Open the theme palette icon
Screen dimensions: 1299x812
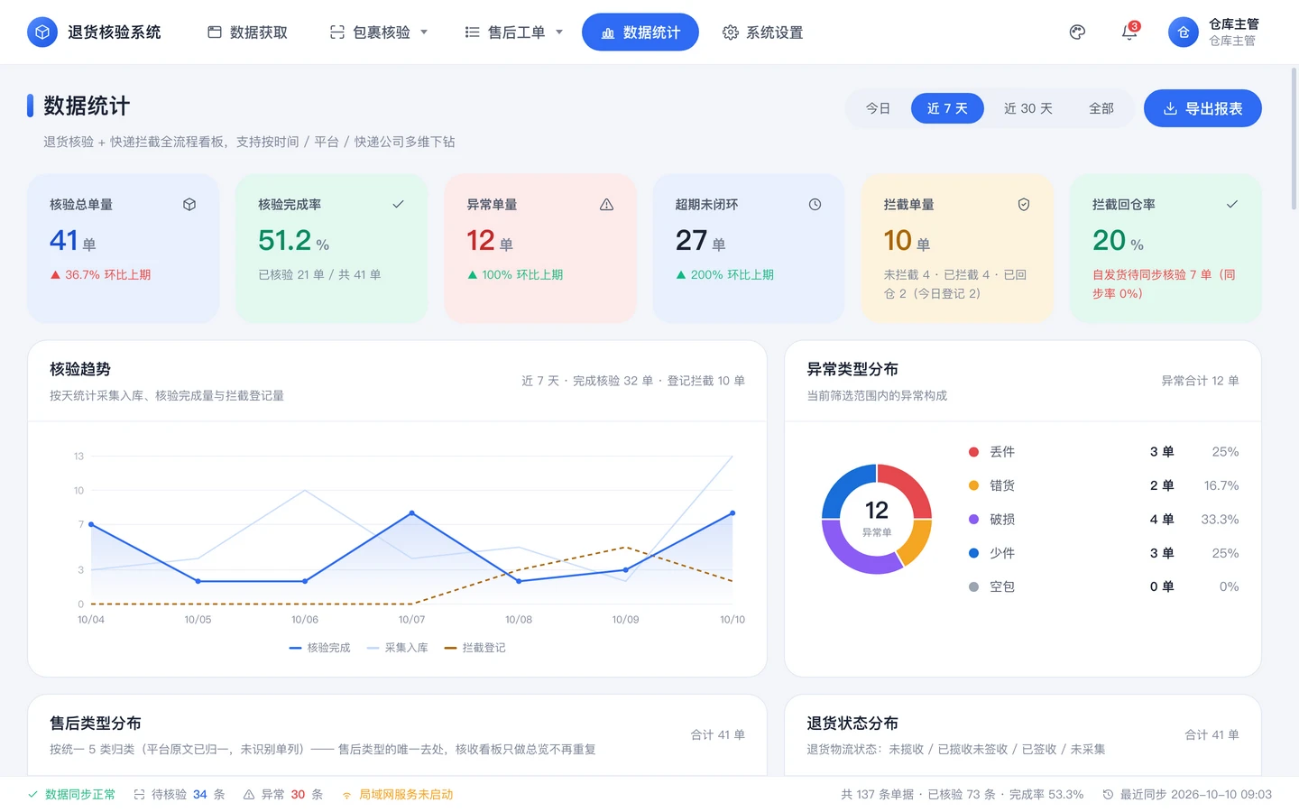pos(1077,32)
